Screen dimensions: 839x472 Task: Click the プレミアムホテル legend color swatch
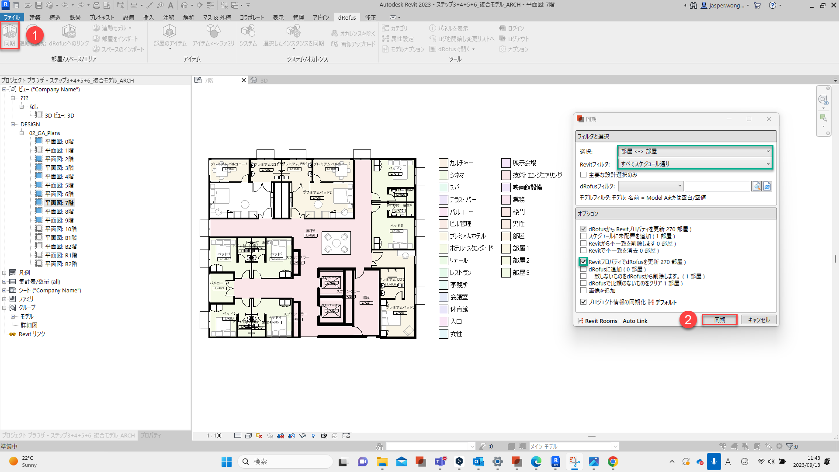coord(443,236)
